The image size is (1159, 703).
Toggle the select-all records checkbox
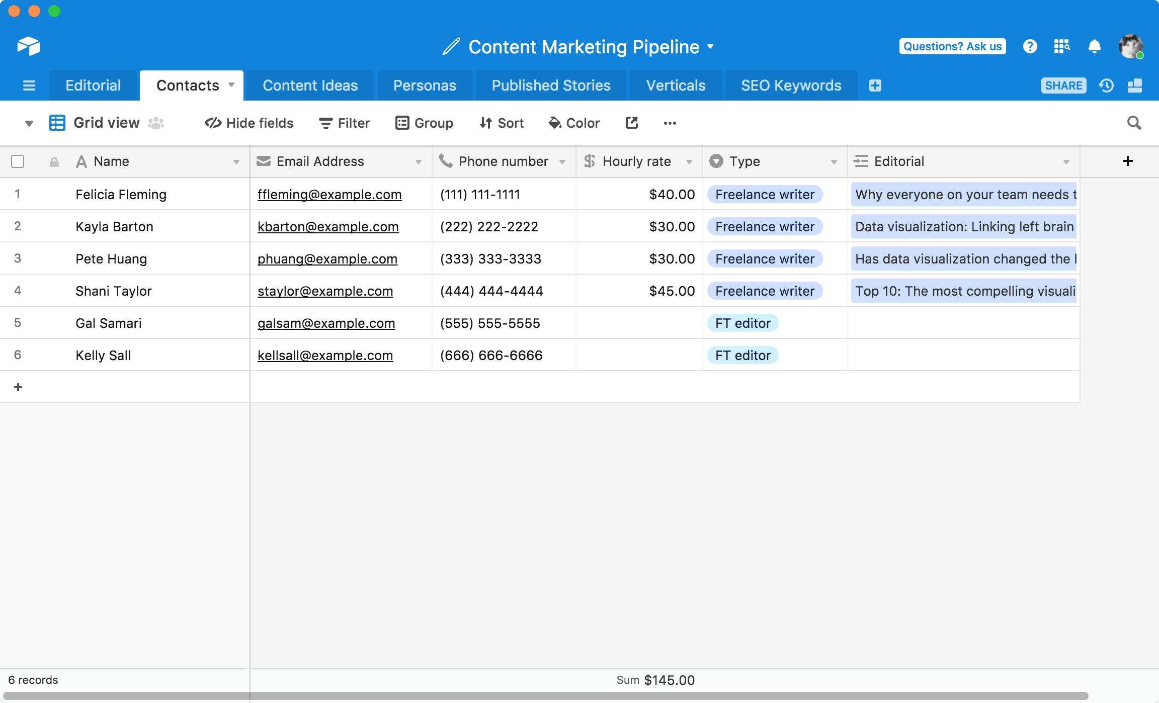tap(18, 161)
